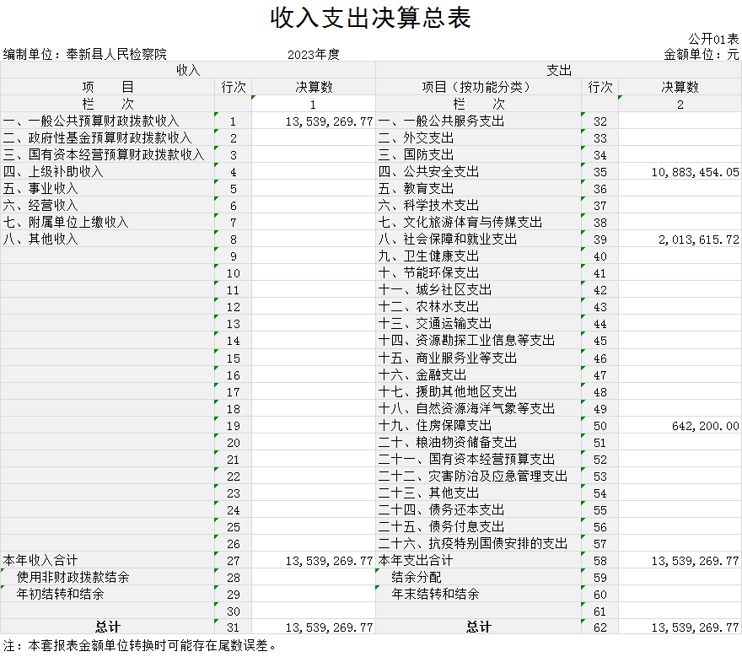Click the 结余分配 cell
Image resolution: width=742 pixels, height=657 pixels.
coord(478,577)
